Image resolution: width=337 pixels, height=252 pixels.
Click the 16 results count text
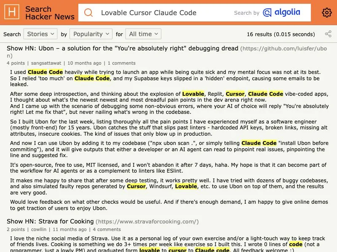(281, 34)
